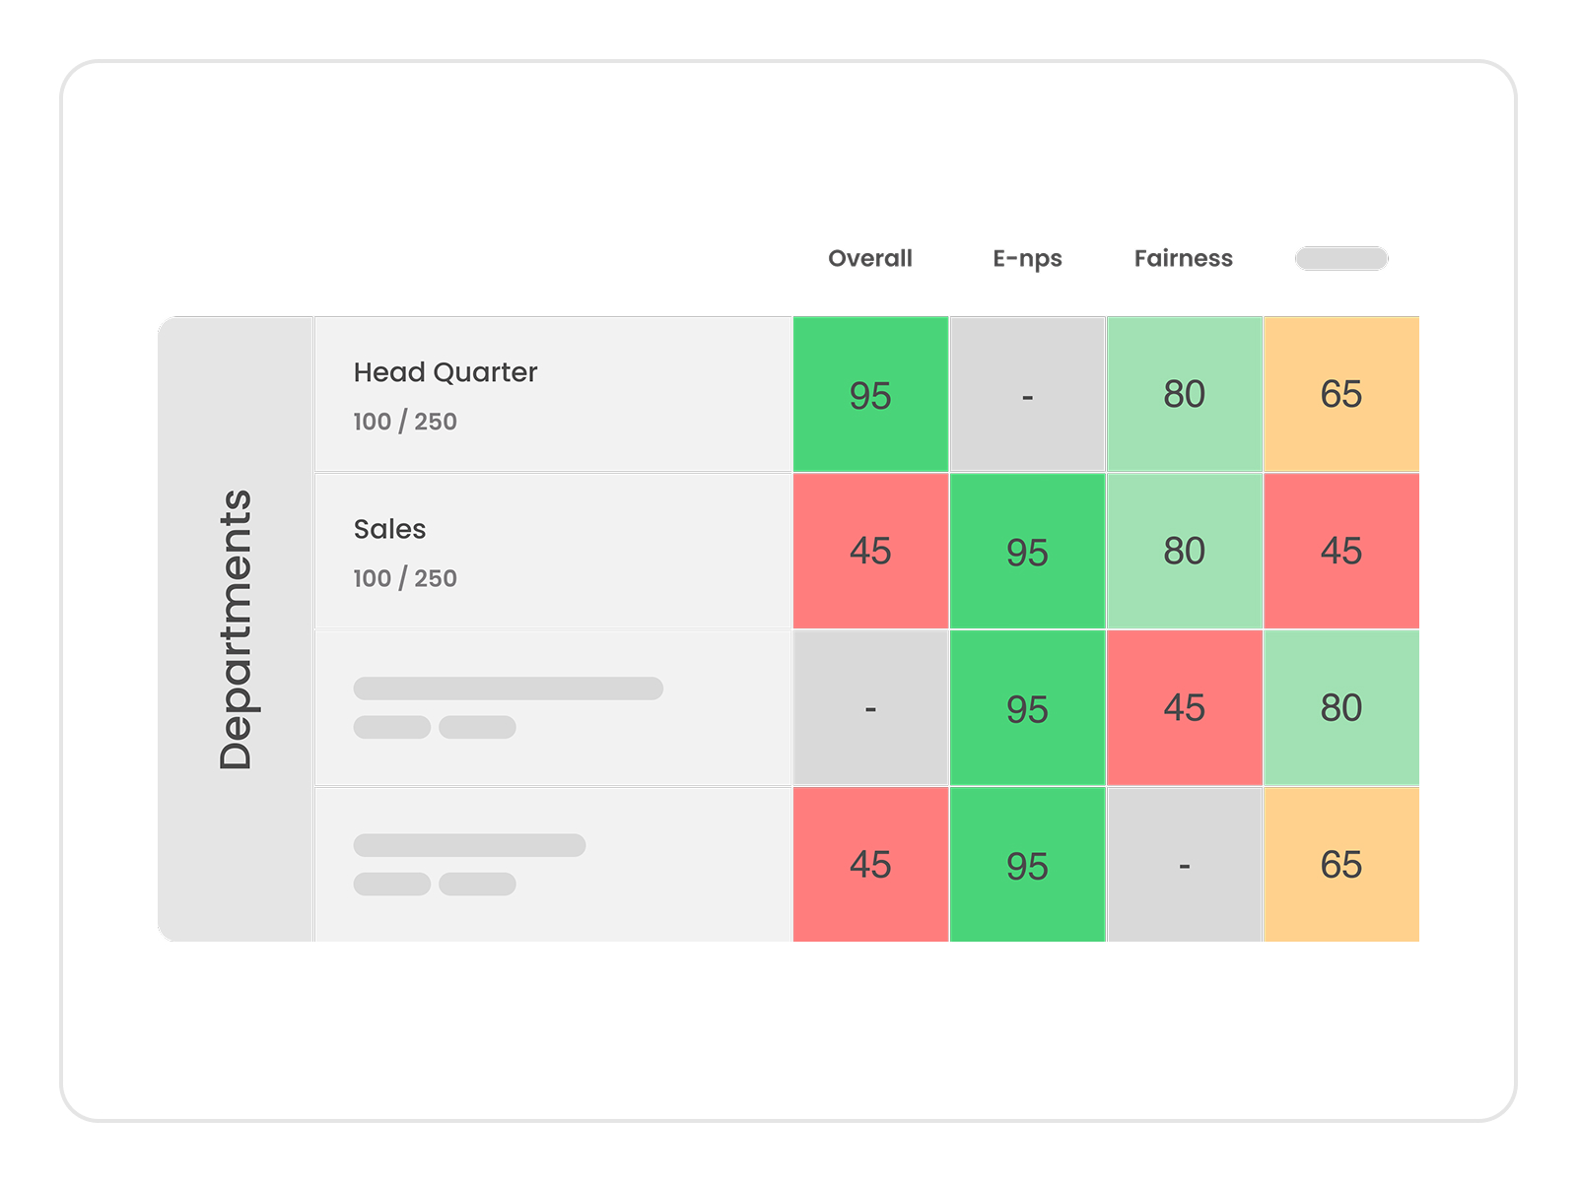Select third row Fairness red 45 cell

coord(1184,708)
